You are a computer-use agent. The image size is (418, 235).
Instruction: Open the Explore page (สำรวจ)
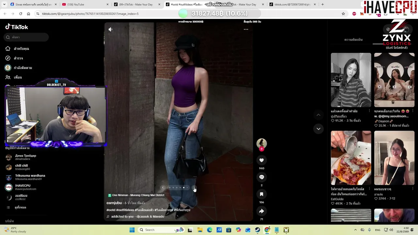tap(14, 58)
